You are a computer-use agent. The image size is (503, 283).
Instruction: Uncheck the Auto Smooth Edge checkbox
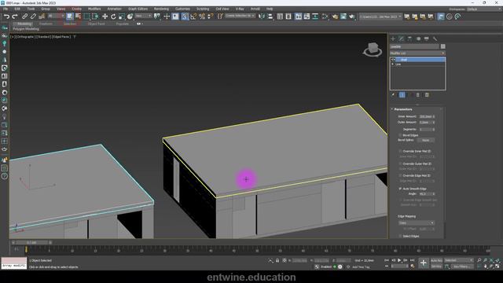tap(400, 189)
